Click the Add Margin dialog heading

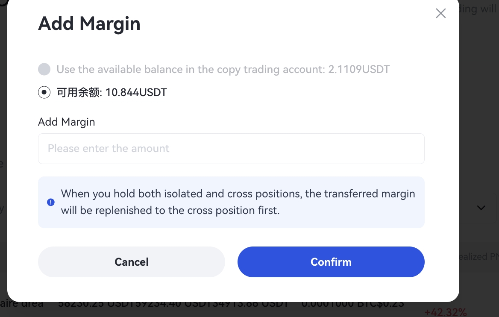pyautogui.click(x=89, y=23)
